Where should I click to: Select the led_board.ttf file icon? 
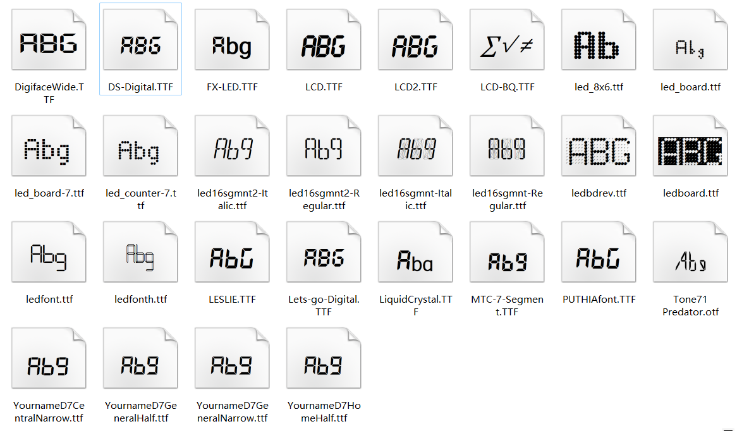click(690, 42)
